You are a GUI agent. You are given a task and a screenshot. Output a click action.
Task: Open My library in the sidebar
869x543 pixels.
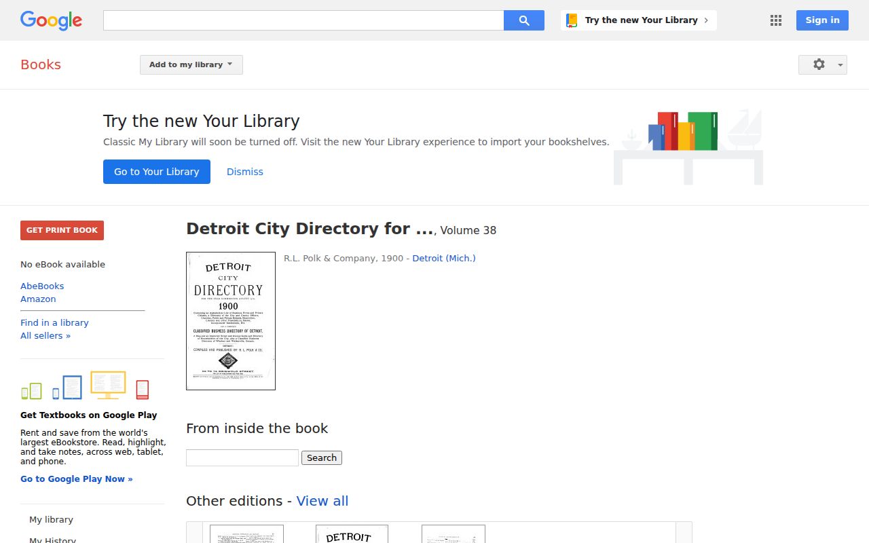pos(51,520)
